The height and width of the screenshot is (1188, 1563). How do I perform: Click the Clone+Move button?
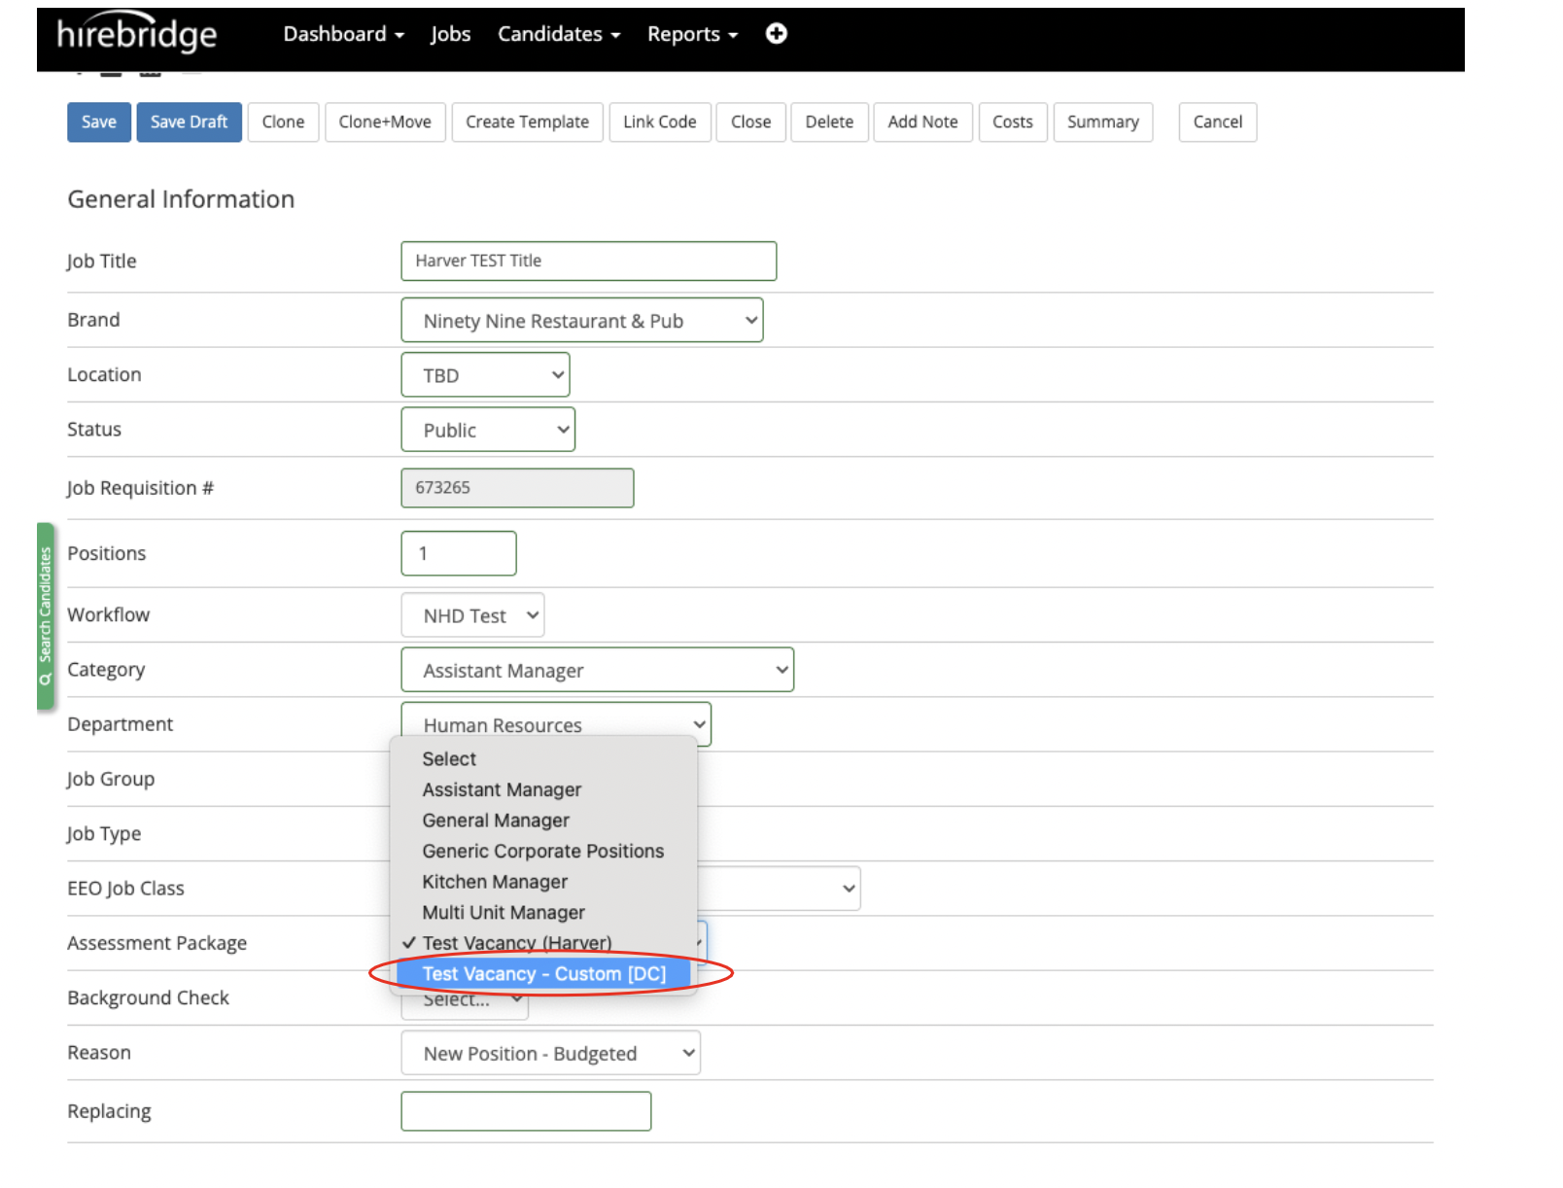385,122
